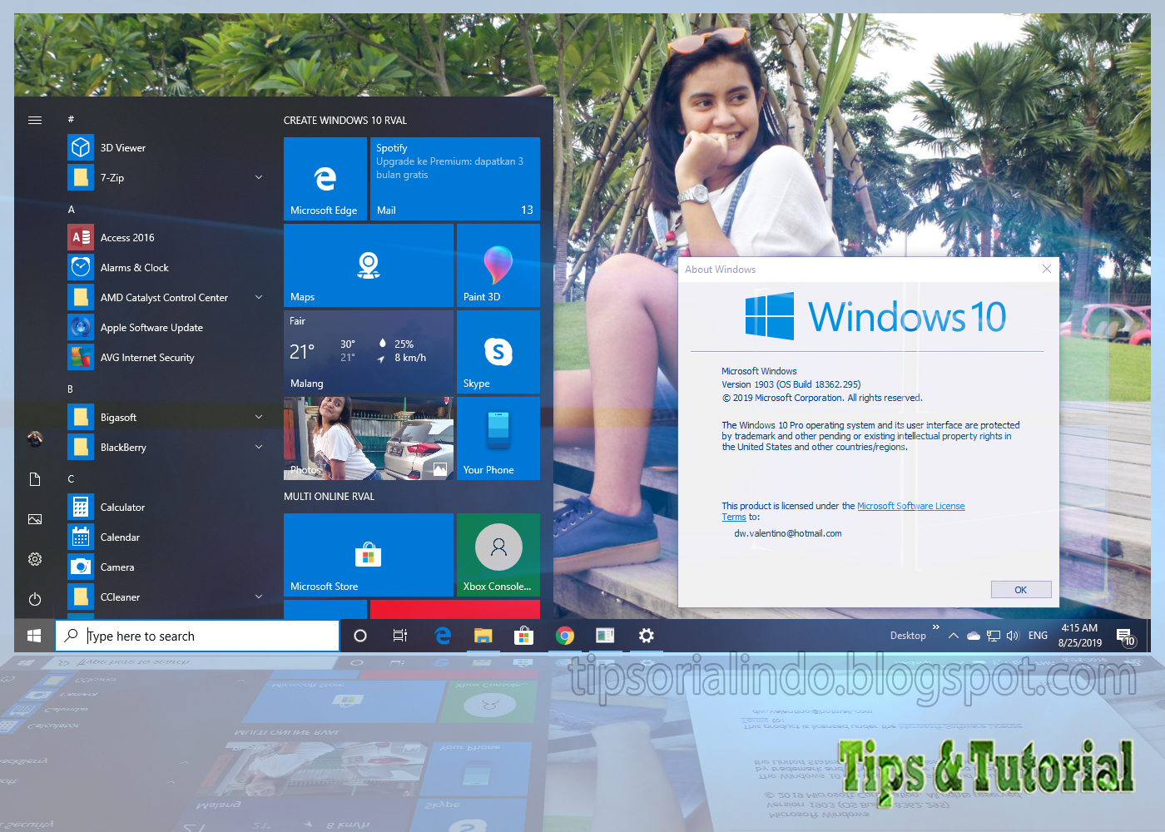Click the Power button in Start
The width and height of the screenshot is (1165, 832).
(35, 599)
